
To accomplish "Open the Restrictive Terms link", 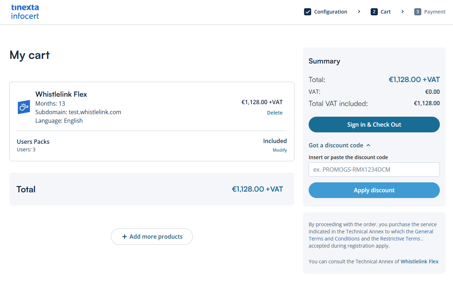I will (400, 239).
